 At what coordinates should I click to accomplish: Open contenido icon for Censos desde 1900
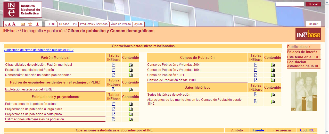(273, 80)
